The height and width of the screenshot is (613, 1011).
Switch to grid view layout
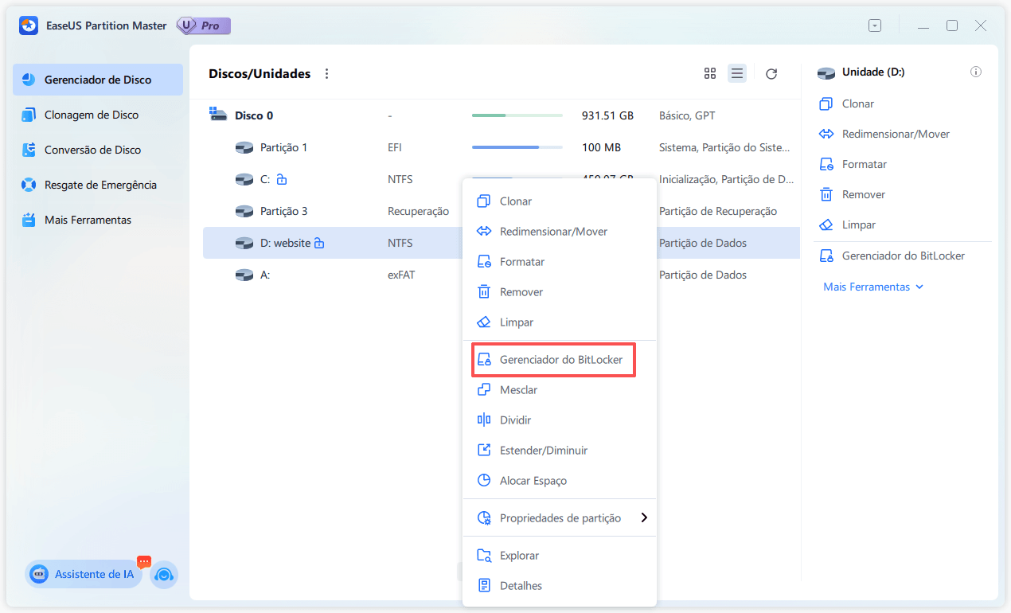click(x=710, y=74)
